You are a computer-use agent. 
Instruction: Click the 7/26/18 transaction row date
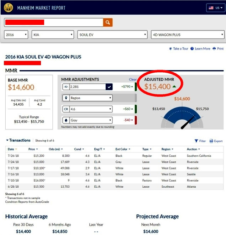click(x=13, y=156)
